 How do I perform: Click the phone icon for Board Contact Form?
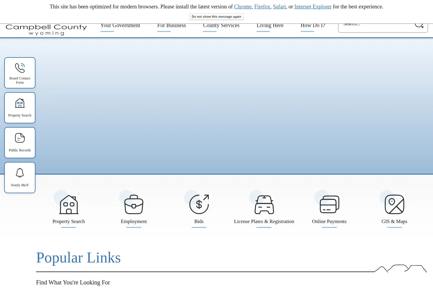click(x=20, y=68)
